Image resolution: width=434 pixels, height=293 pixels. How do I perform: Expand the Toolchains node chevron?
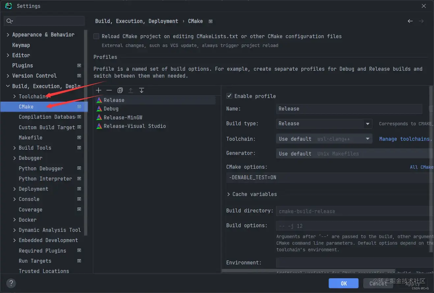[x=14, y=96]
